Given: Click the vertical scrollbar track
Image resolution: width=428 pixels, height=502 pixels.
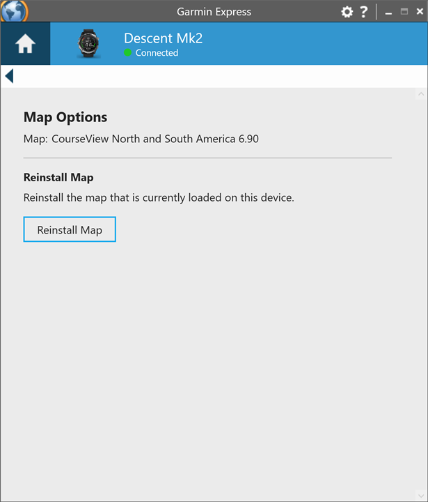Looking at the screenshot, I should [421, 294].
